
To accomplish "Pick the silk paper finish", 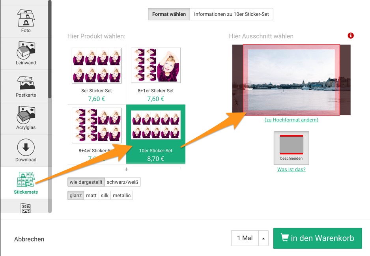I will pos(105,196).
